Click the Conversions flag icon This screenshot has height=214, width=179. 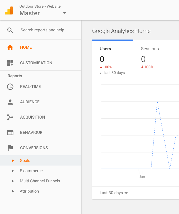[10, 148]
